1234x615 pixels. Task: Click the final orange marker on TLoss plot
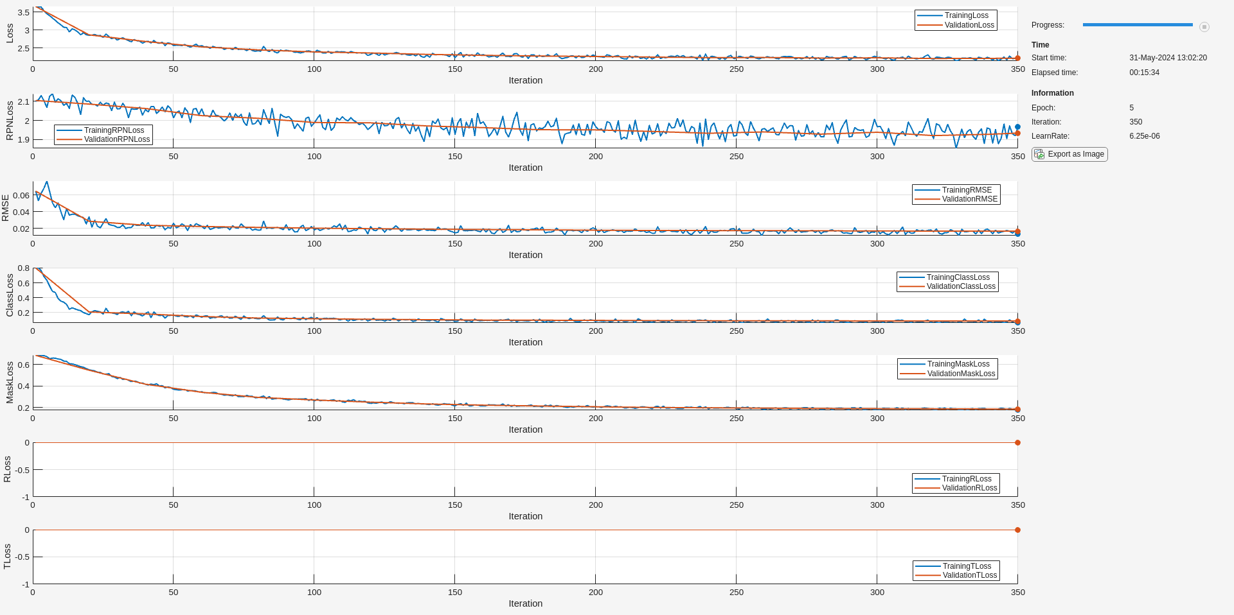[1017, 530]
